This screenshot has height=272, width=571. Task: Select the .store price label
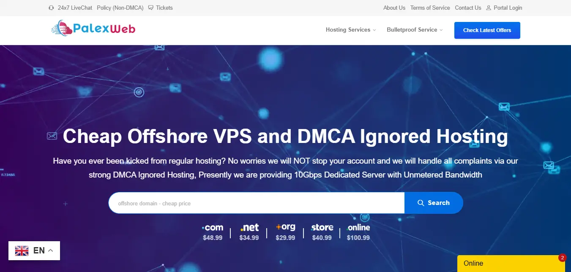click(322, 237)
